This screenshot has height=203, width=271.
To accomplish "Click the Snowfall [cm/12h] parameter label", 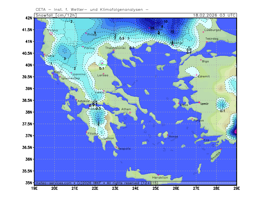I will (x=56, y=15).
